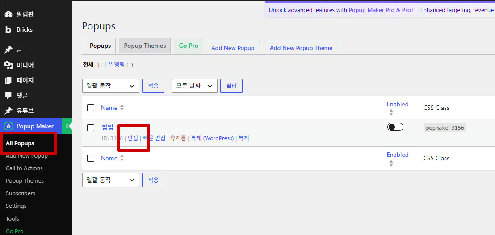Filter by 전체 status link
This screenshot has width=495, height=235.
tap(88, 65)
